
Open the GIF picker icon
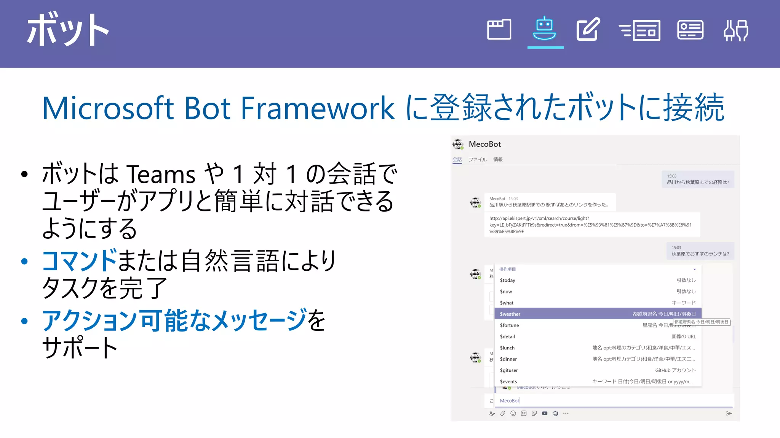pos(524,413)
